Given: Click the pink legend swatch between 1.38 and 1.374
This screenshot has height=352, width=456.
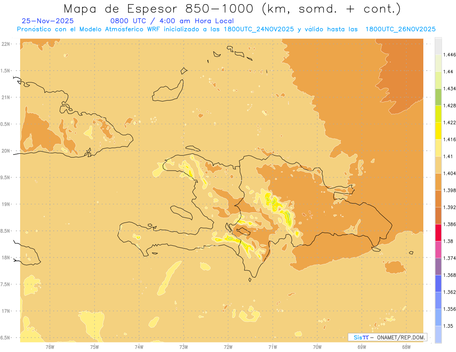Looking at the screenshot, I should point(438,249).
